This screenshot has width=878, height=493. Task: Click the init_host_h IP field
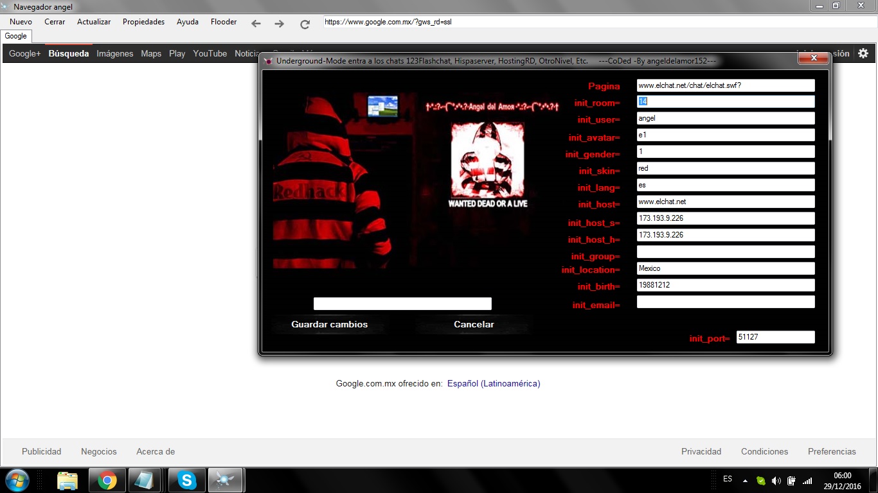pos(726,235)
